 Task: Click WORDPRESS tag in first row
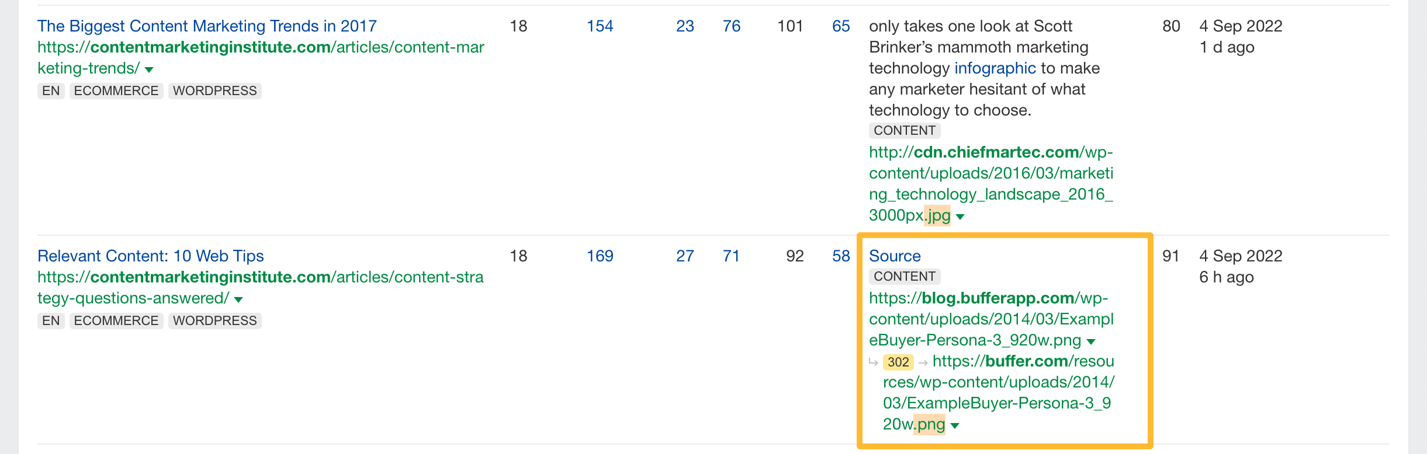point(215,91)
